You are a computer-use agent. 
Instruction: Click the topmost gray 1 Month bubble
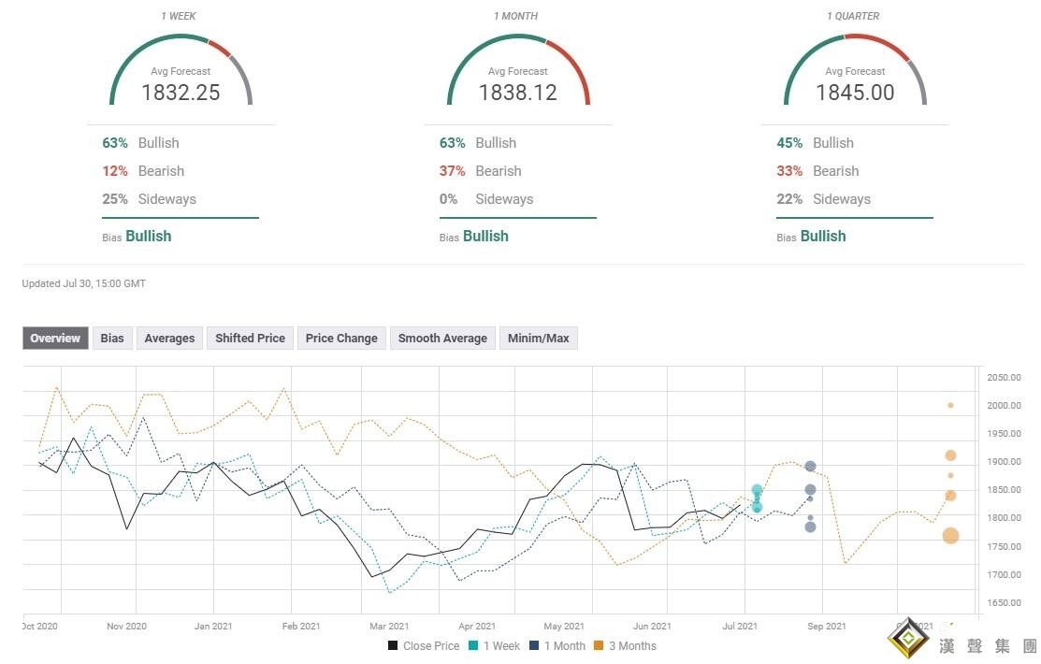(x=810, y=466)
